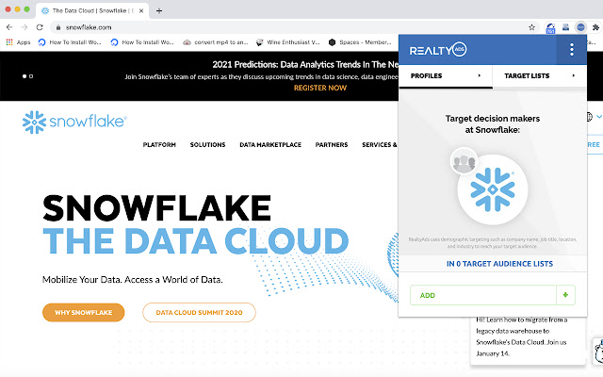The image size is (603, 377).
Task: Open the PLATFORM menu
Action: pos(159,144)
